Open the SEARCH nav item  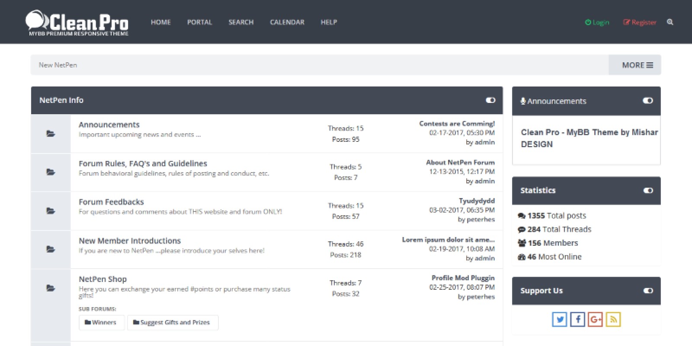pos(241,22)
